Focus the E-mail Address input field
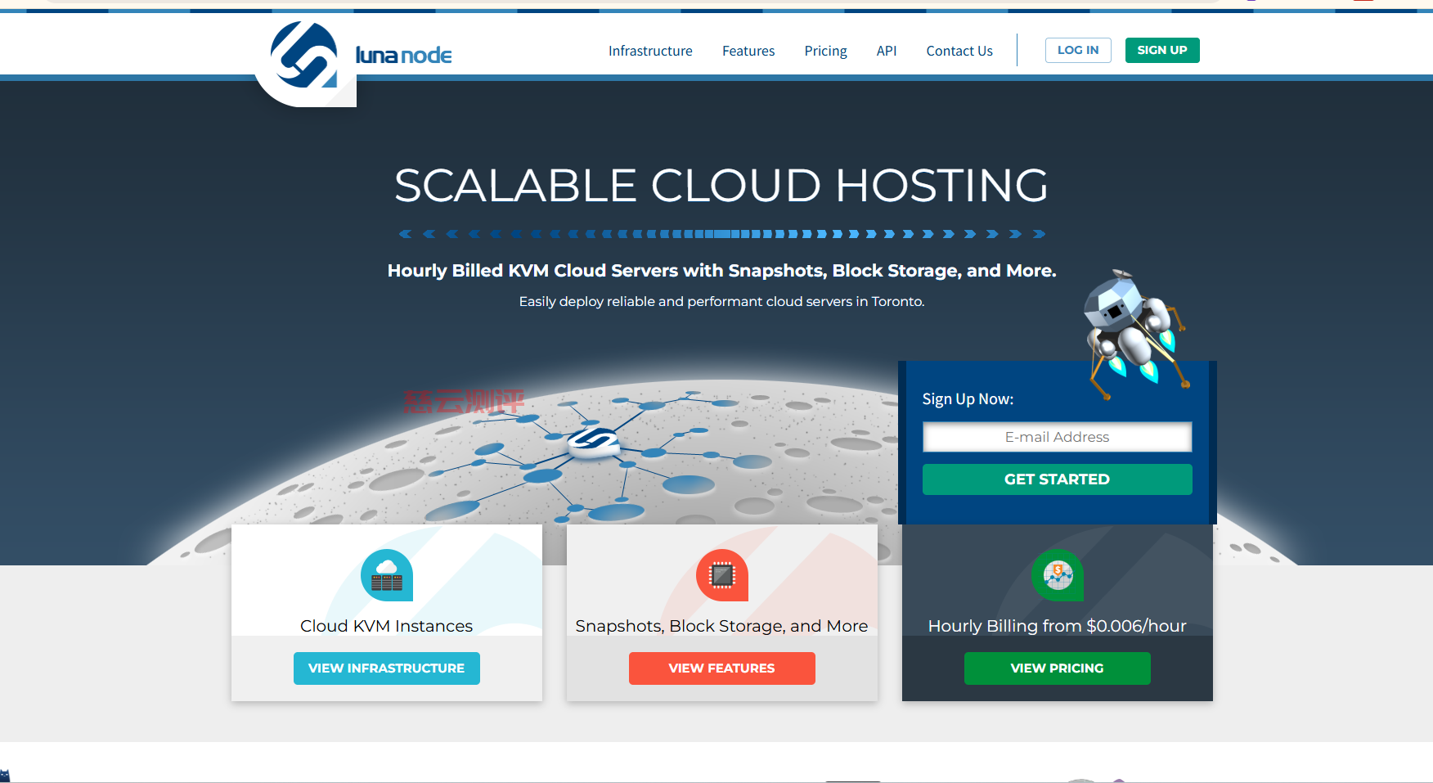This screenshot has height=783, width=1433. click(1057, 437)
